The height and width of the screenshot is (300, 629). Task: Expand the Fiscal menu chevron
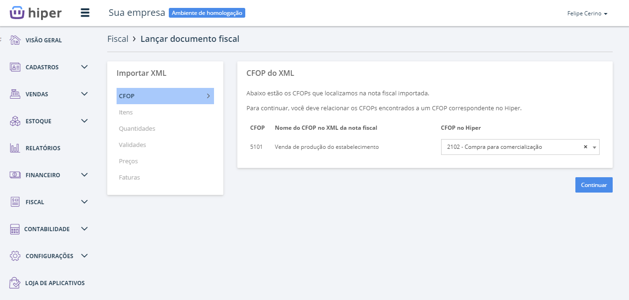[x=84, y=202]
